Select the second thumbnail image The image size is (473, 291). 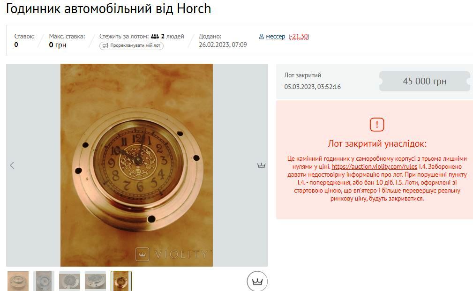coord(44,281)
